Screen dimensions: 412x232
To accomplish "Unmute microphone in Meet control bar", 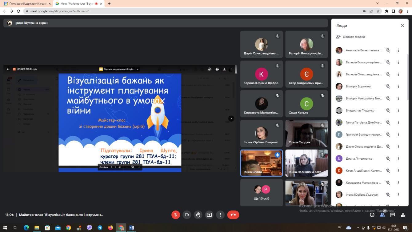I will tap(176, 215).
